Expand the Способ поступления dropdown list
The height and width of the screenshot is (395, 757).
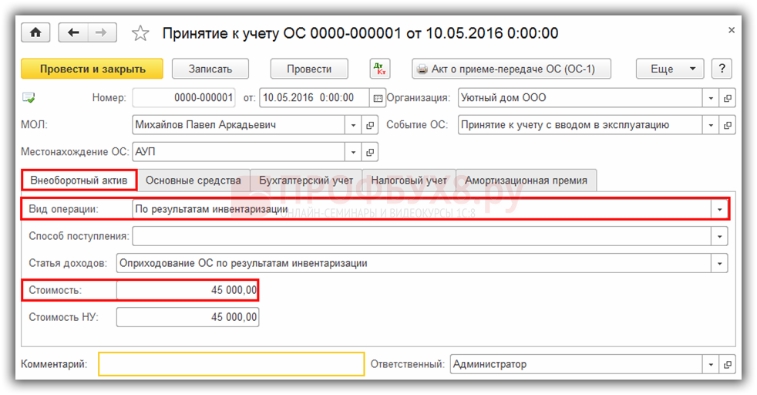(x=719, y=236)
